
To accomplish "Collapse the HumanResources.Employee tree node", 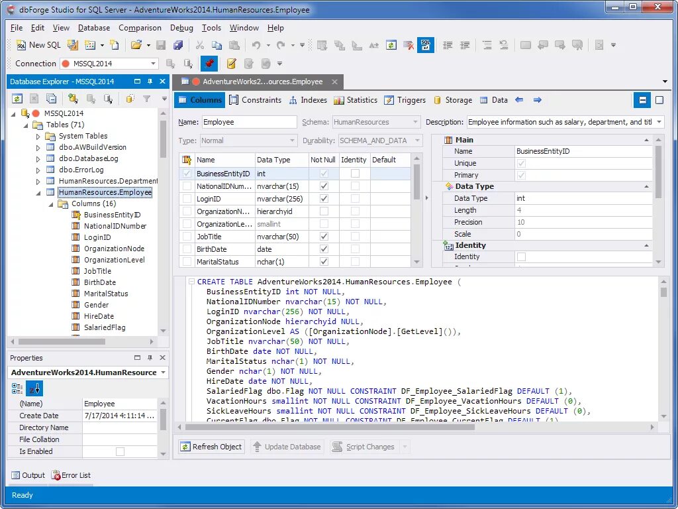I will [38, 192].
